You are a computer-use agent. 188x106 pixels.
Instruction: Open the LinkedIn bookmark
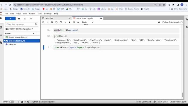tap(25, 9)
